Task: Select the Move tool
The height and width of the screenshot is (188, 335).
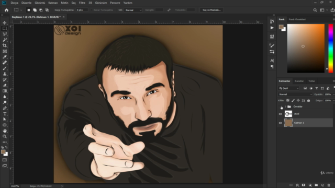Action: [x=5, y=23]
